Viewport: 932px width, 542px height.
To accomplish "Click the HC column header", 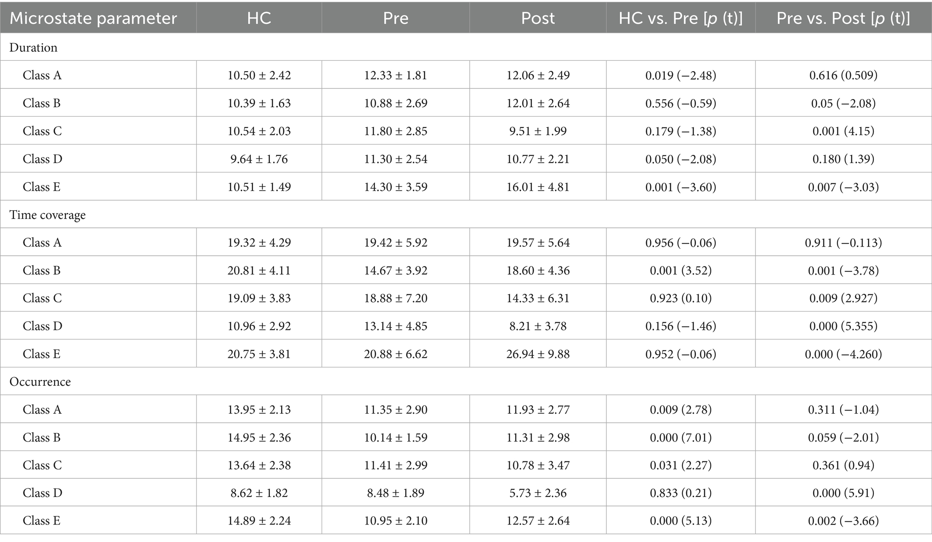I will click(x=259, y=18).
